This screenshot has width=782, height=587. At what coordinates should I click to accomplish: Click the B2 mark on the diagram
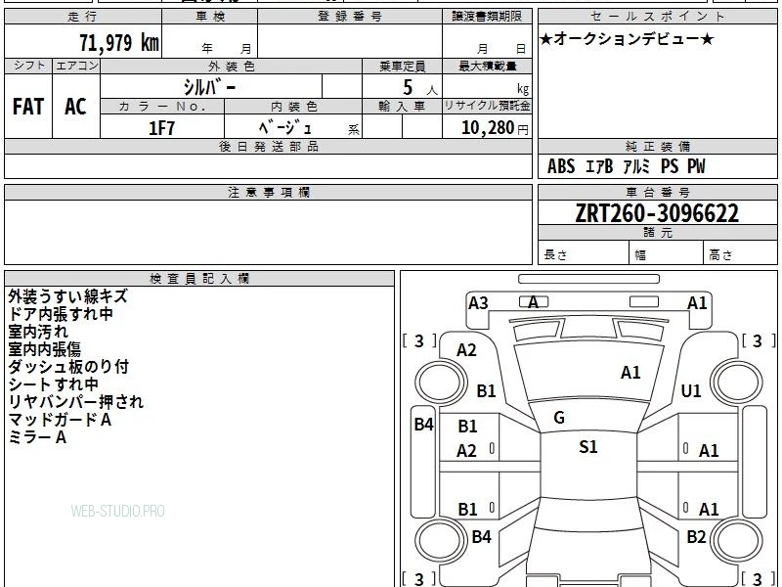coord(696,536)
